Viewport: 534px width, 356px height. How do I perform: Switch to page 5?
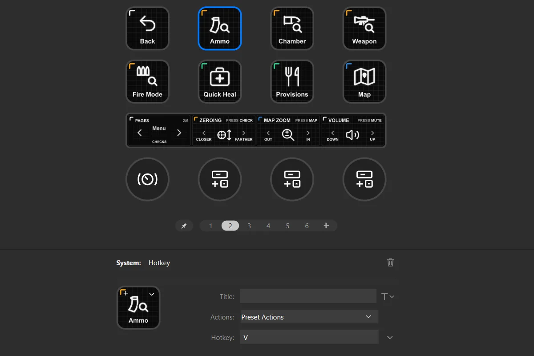(287, 226)
